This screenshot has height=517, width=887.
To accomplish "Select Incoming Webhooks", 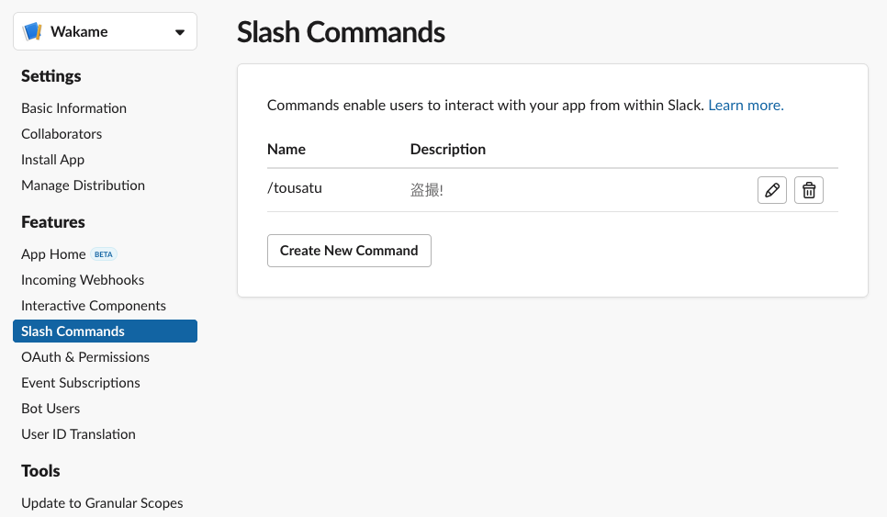I will point(83,280).
